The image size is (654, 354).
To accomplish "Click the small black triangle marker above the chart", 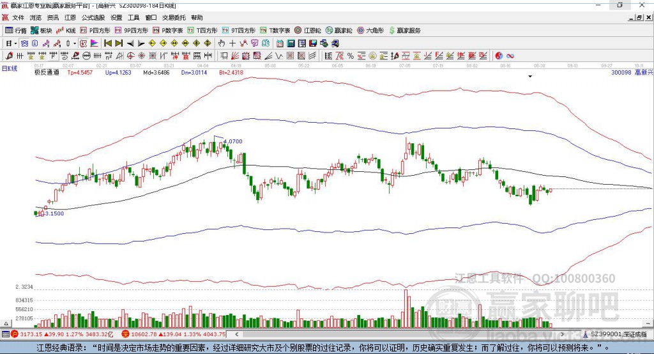I will (530, 77).
